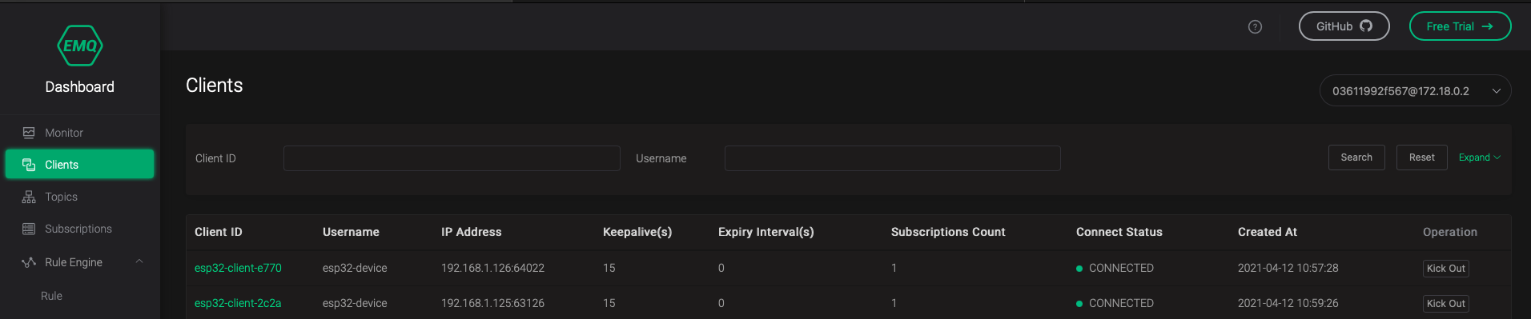Collapse the Rule Engine menu chevron
Screen dimensions: 1531x319
[139, 261]
